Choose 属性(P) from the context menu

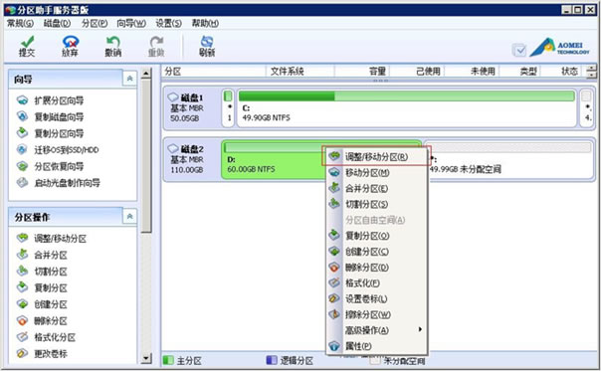tap(376, 346)
